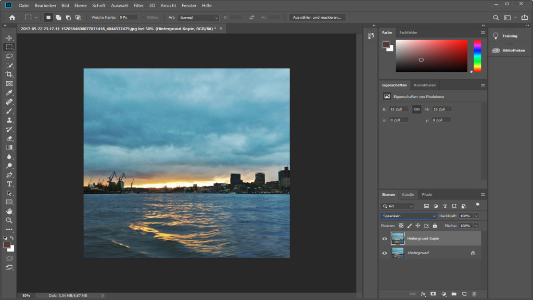The width and height of the screenshot is (533, 300).
Task: Open the Sprenkeln blend mode dropdown
Action: click(x=409, y=216)
